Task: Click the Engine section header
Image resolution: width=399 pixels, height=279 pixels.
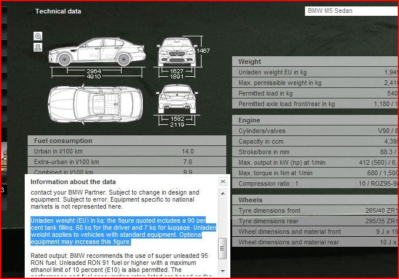Action: coord(316,120)
